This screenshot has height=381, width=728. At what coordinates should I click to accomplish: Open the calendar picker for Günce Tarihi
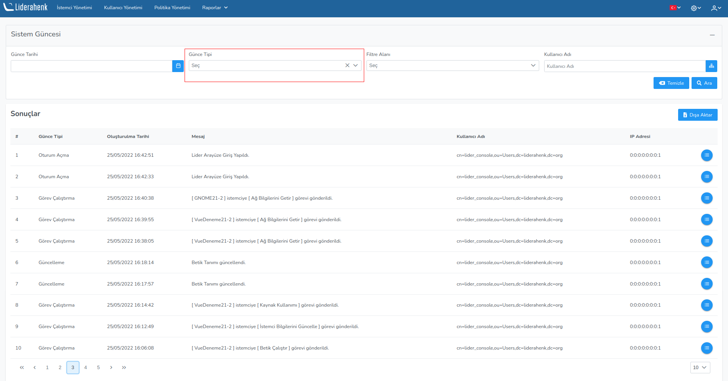[178, 66]
